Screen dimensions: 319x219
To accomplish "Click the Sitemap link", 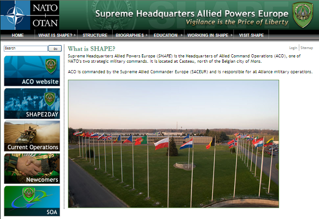I will (307, 48).
